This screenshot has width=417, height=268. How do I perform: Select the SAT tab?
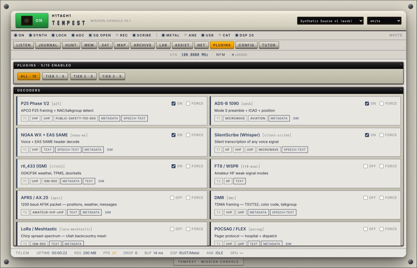point(105,45)
